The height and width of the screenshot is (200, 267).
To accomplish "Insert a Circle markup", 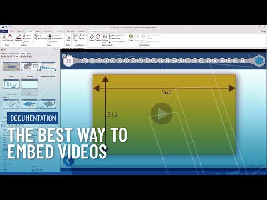I will (26, 42).
